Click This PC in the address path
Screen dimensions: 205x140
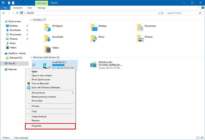coord(30,13)
